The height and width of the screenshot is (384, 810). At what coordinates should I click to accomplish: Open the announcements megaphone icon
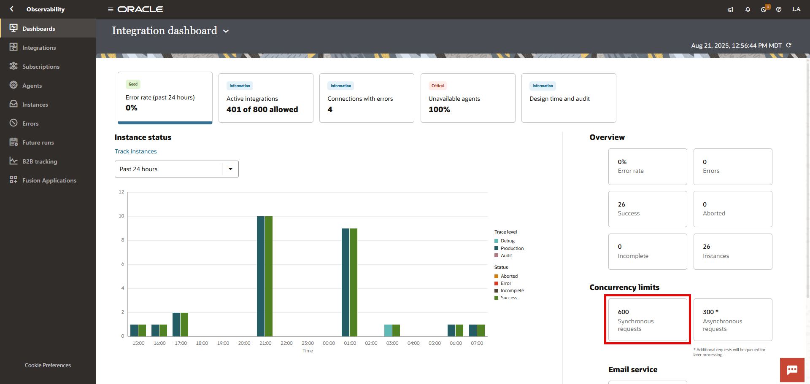(x=730, y=9)
